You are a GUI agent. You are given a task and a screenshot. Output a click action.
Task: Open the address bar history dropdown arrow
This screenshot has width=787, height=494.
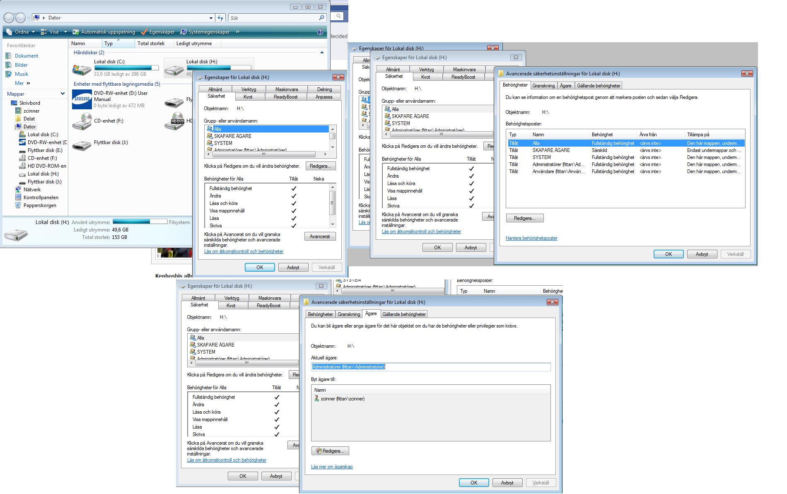coord(211,18)
